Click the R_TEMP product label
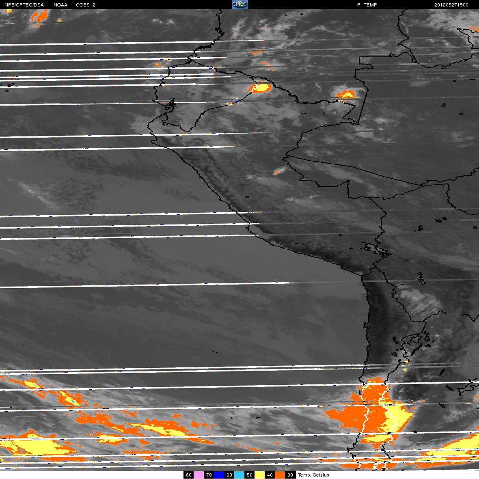The image size is (479, 479). (x=367, y=5)
